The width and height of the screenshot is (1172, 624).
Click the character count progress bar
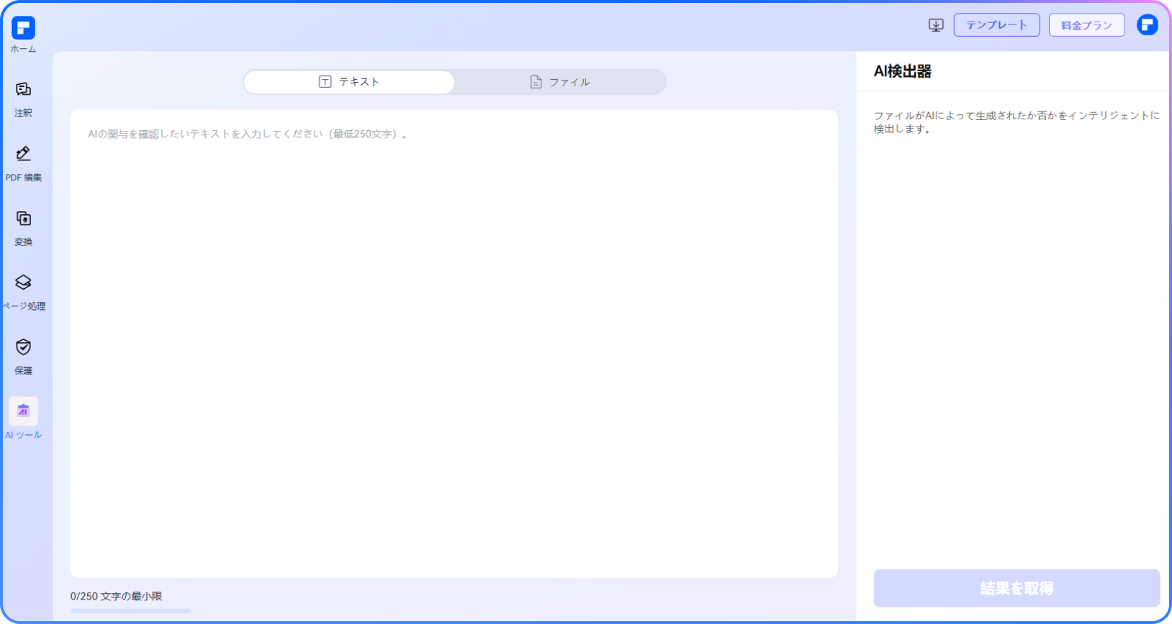130,610
